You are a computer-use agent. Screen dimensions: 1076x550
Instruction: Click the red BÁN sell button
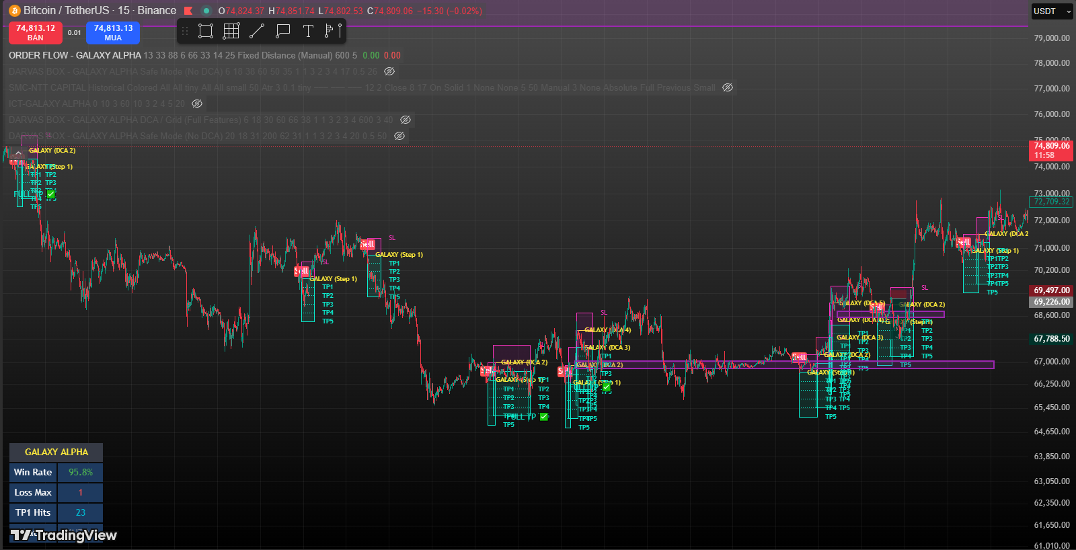36,32
